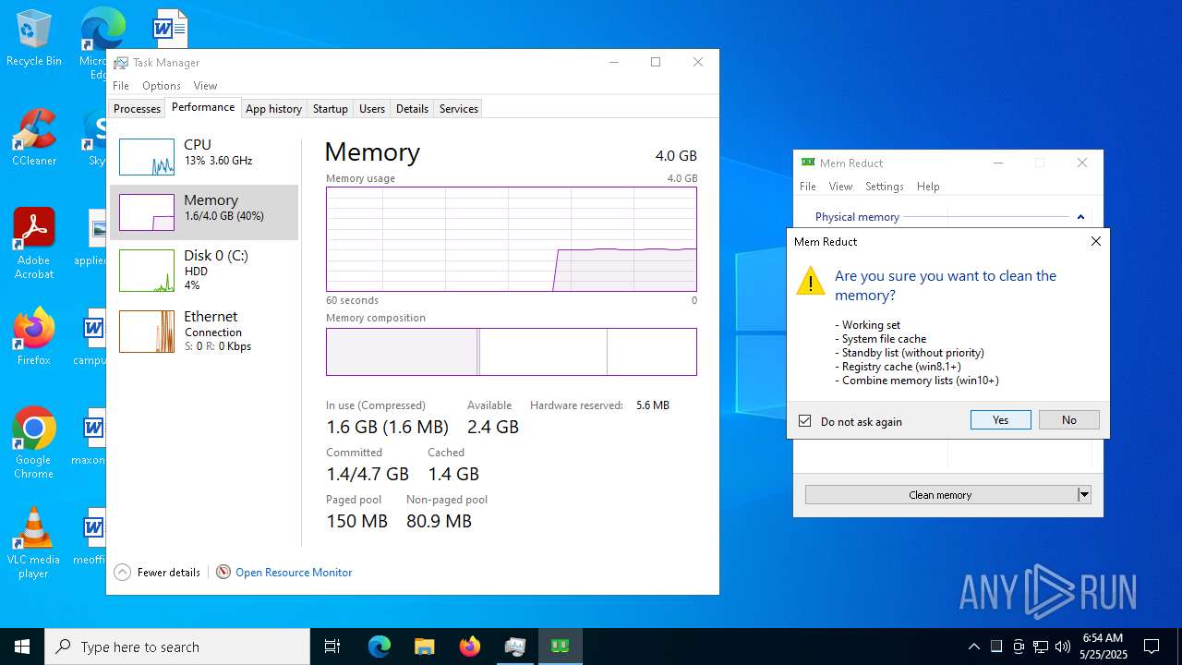Viewport: 1182px width, 665px height.
Task: Select Disk 0 (C:) performance item
Action: click(x=204, y=270)
